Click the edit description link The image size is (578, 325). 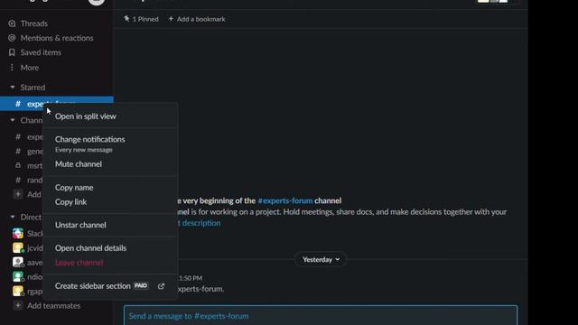tap(199, 223)
